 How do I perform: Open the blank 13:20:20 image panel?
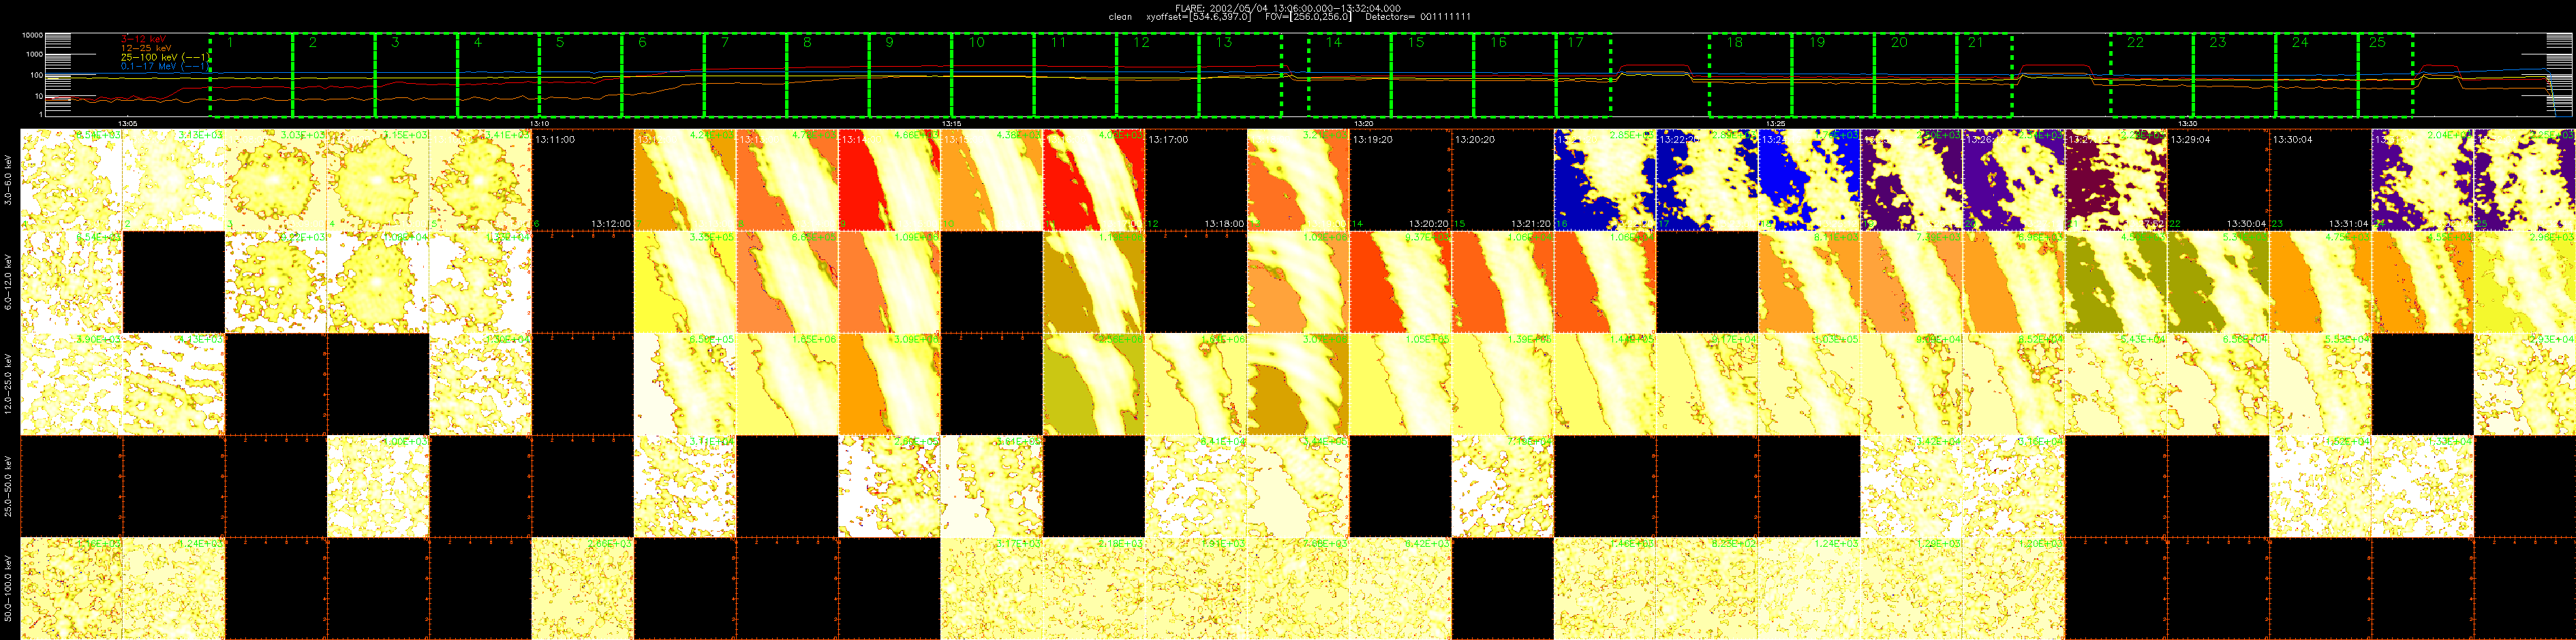point(1502,180)
